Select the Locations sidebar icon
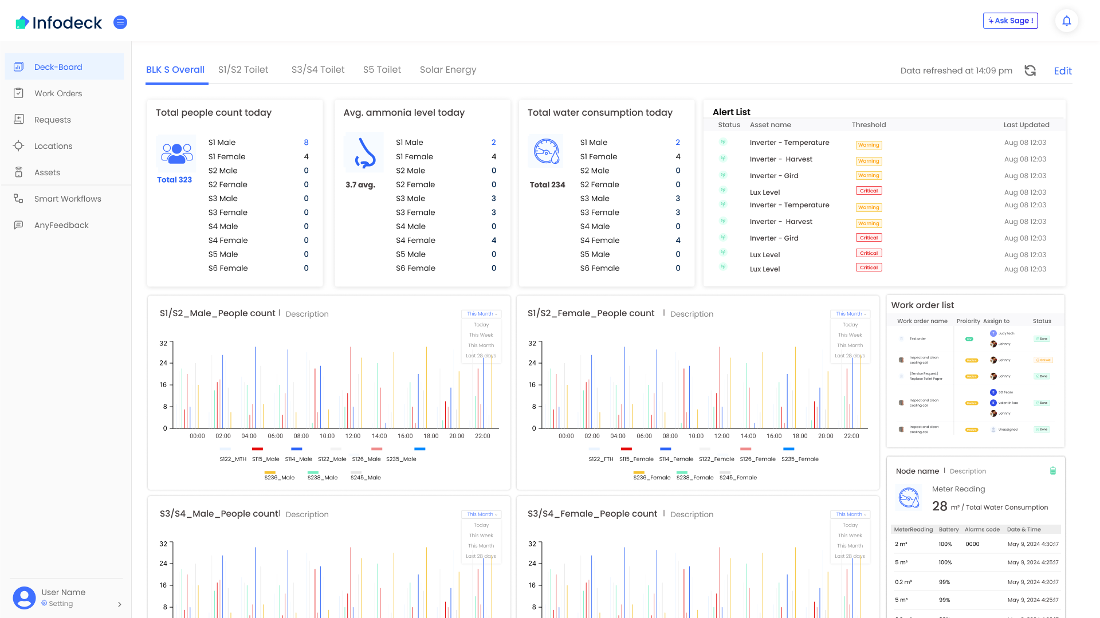This screenshot has width=1100, height=618. (19, 145)
